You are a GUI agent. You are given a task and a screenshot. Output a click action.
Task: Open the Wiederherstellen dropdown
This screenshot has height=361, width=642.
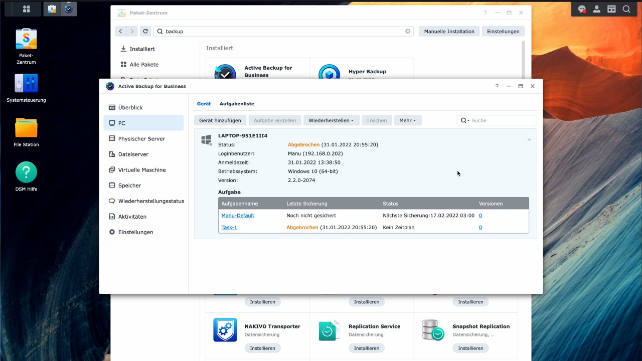pos(331,120)
